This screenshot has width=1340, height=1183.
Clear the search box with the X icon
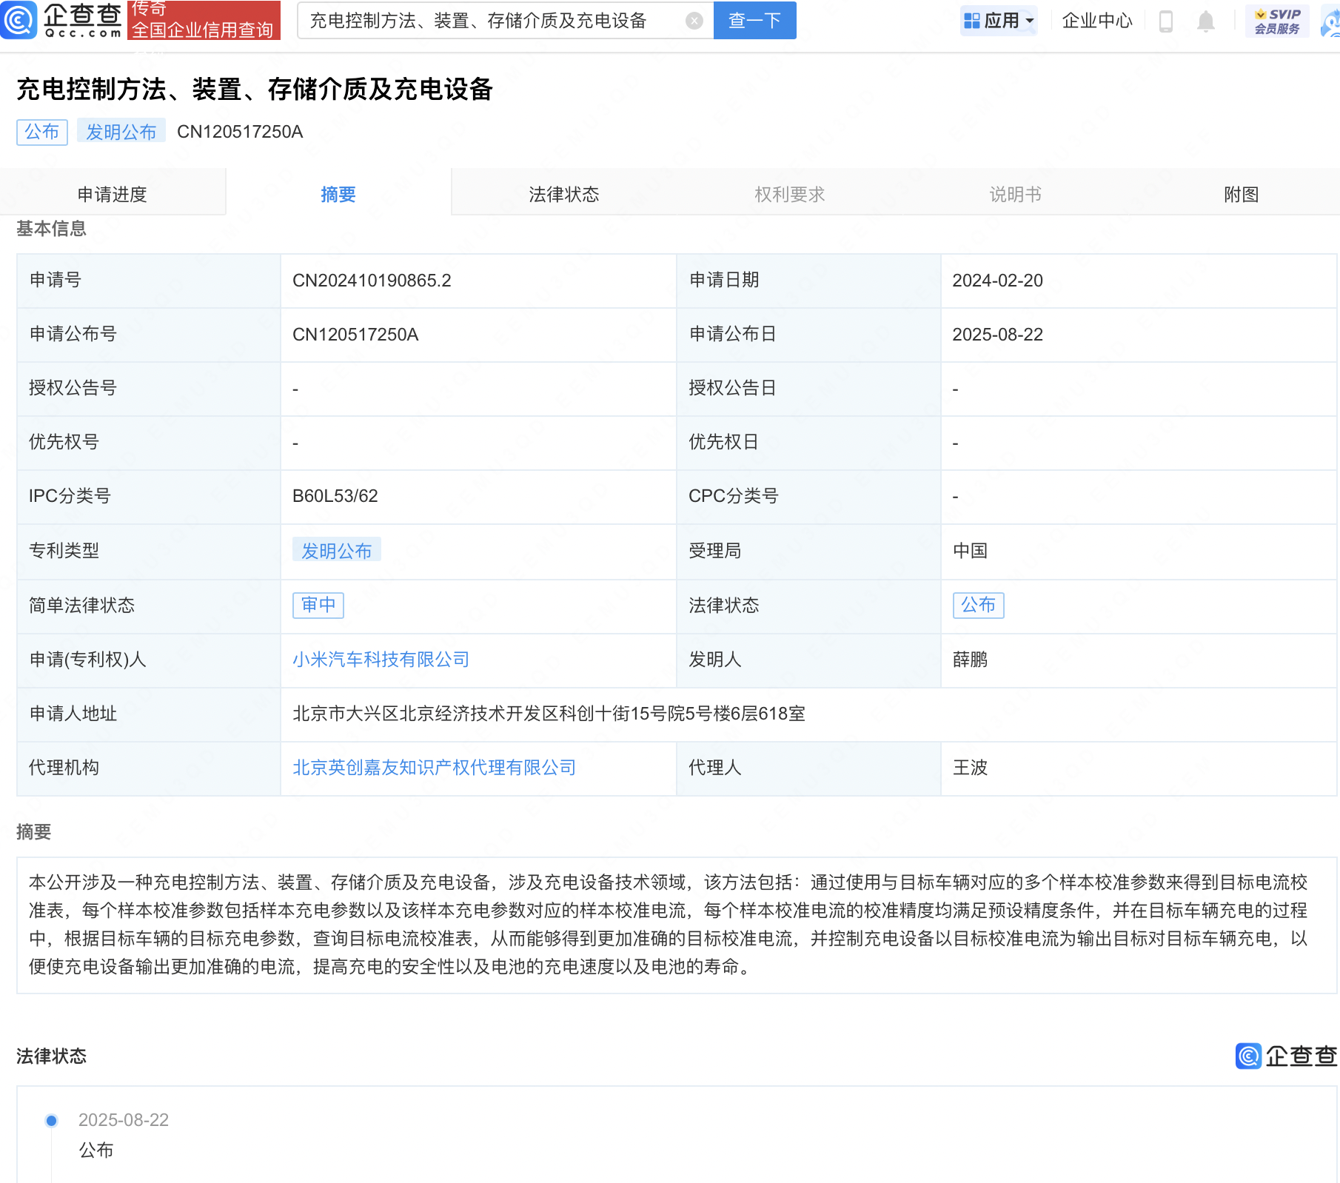tap(694, 21)
